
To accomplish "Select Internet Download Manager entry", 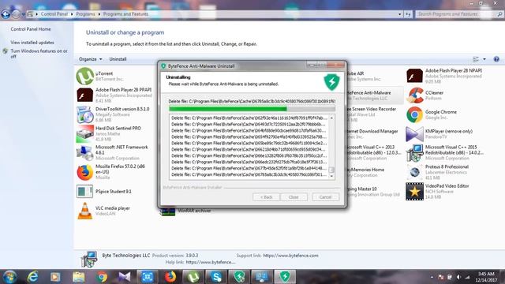I will [x=373, y=134].
